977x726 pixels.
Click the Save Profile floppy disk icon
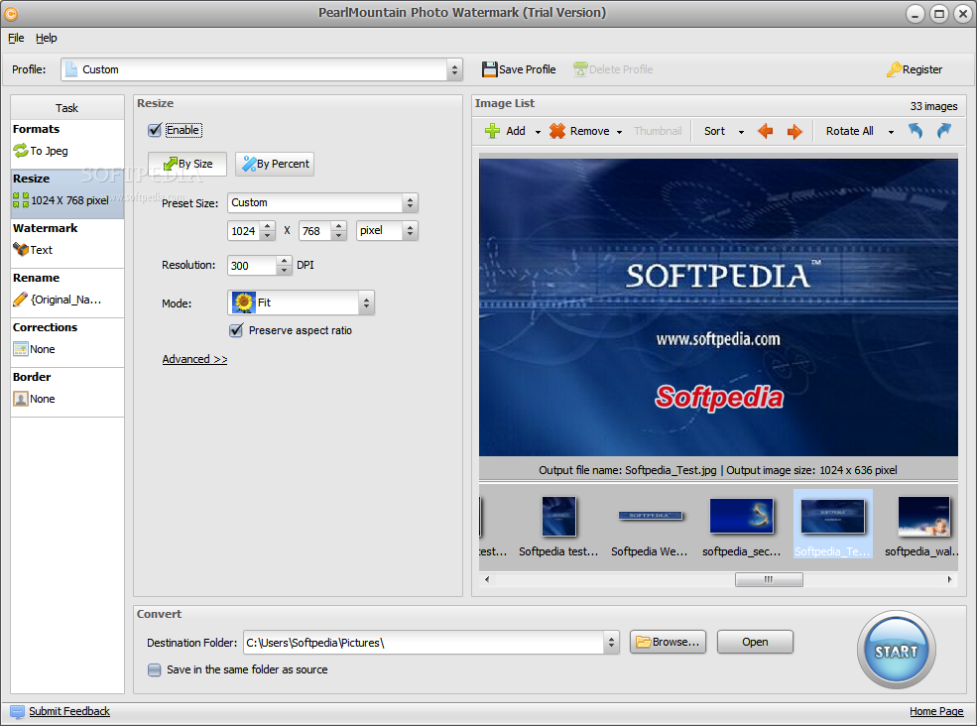pos(490,69)
